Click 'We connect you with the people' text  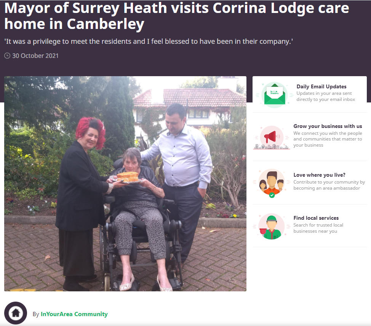pyautogui.click(x=328, y=139)
